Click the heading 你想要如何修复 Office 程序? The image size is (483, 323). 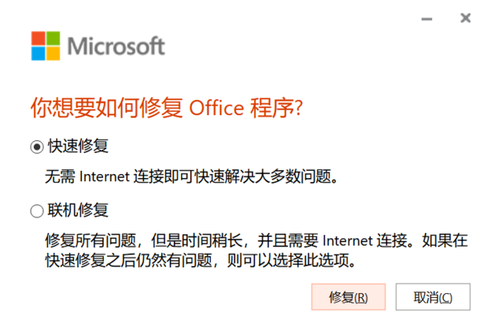coord(167,109)
